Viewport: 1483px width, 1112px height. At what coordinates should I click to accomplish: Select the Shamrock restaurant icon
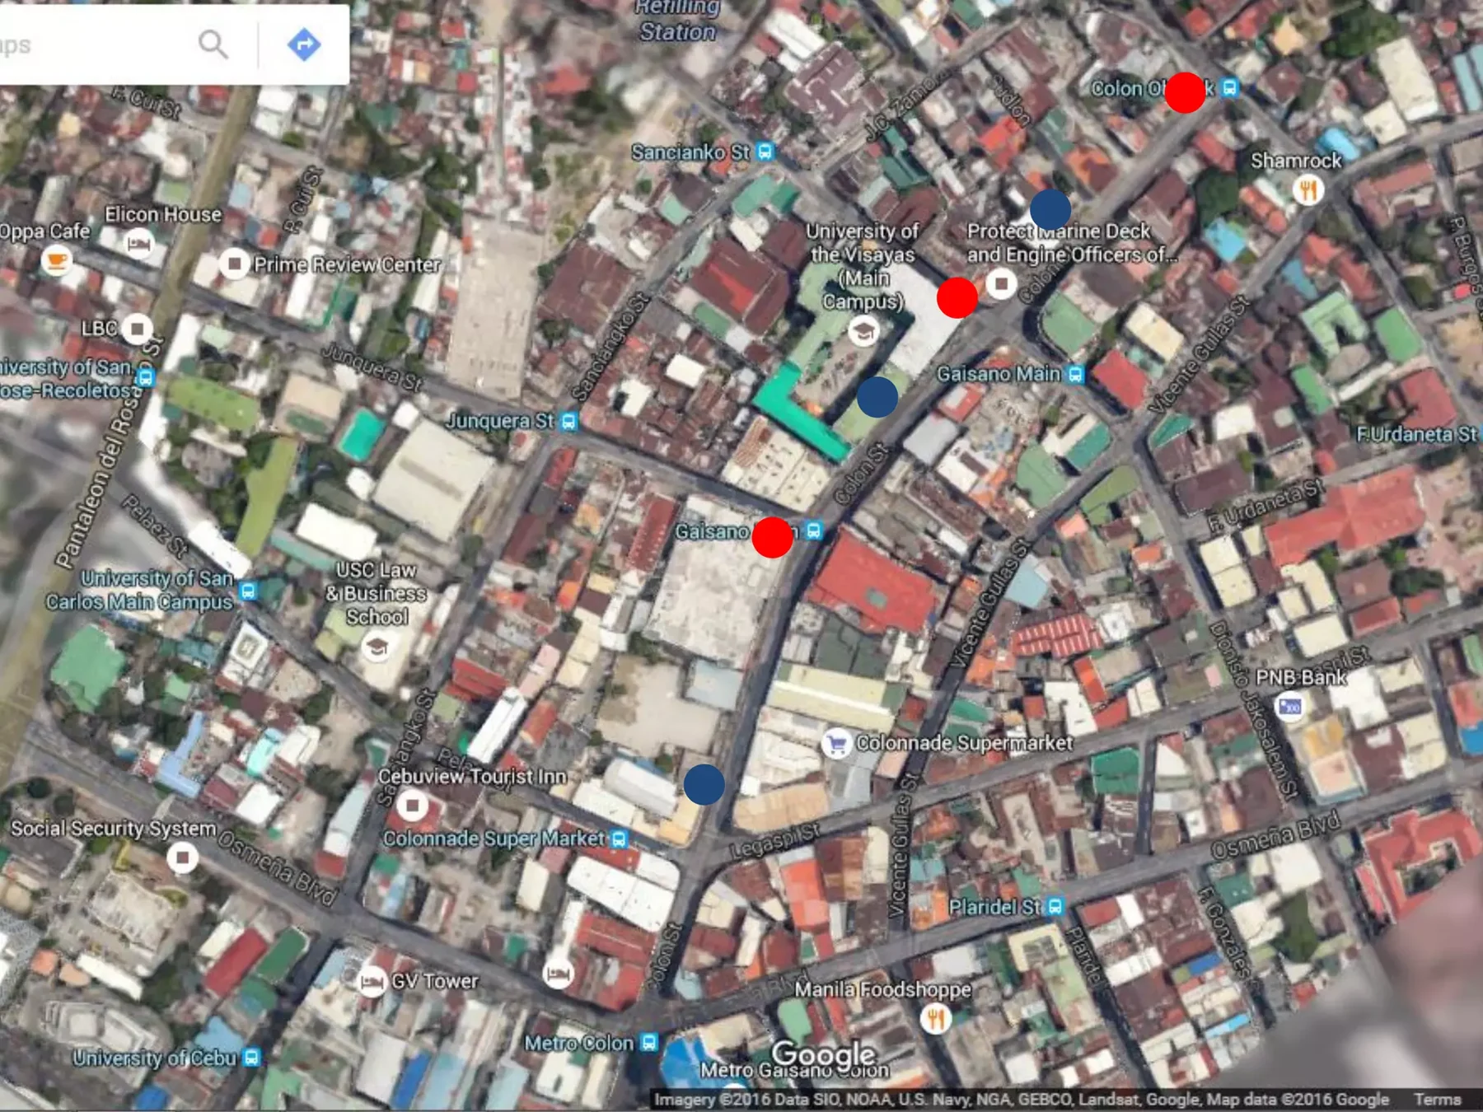[x=1308, y=191]
